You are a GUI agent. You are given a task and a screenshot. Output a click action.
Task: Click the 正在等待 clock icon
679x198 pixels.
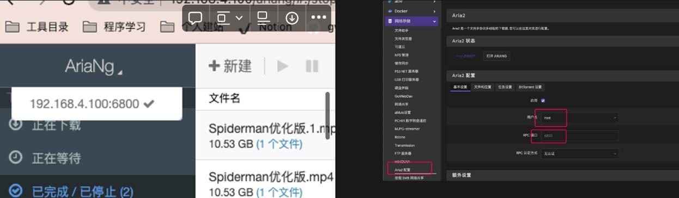(x=16, y=157)
